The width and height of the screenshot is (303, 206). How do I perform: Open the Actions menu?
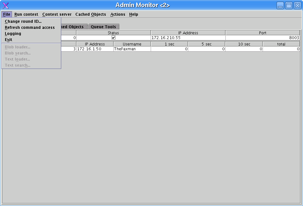pos(118,14)
